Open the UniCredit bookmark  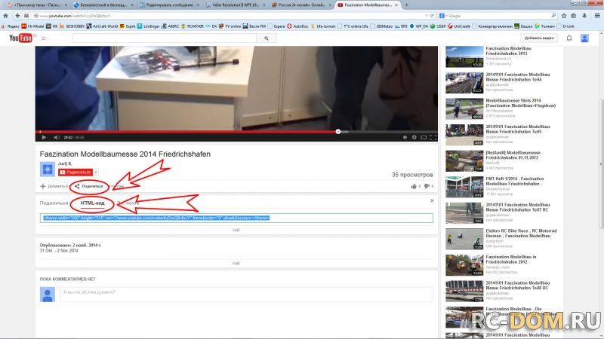458,26
